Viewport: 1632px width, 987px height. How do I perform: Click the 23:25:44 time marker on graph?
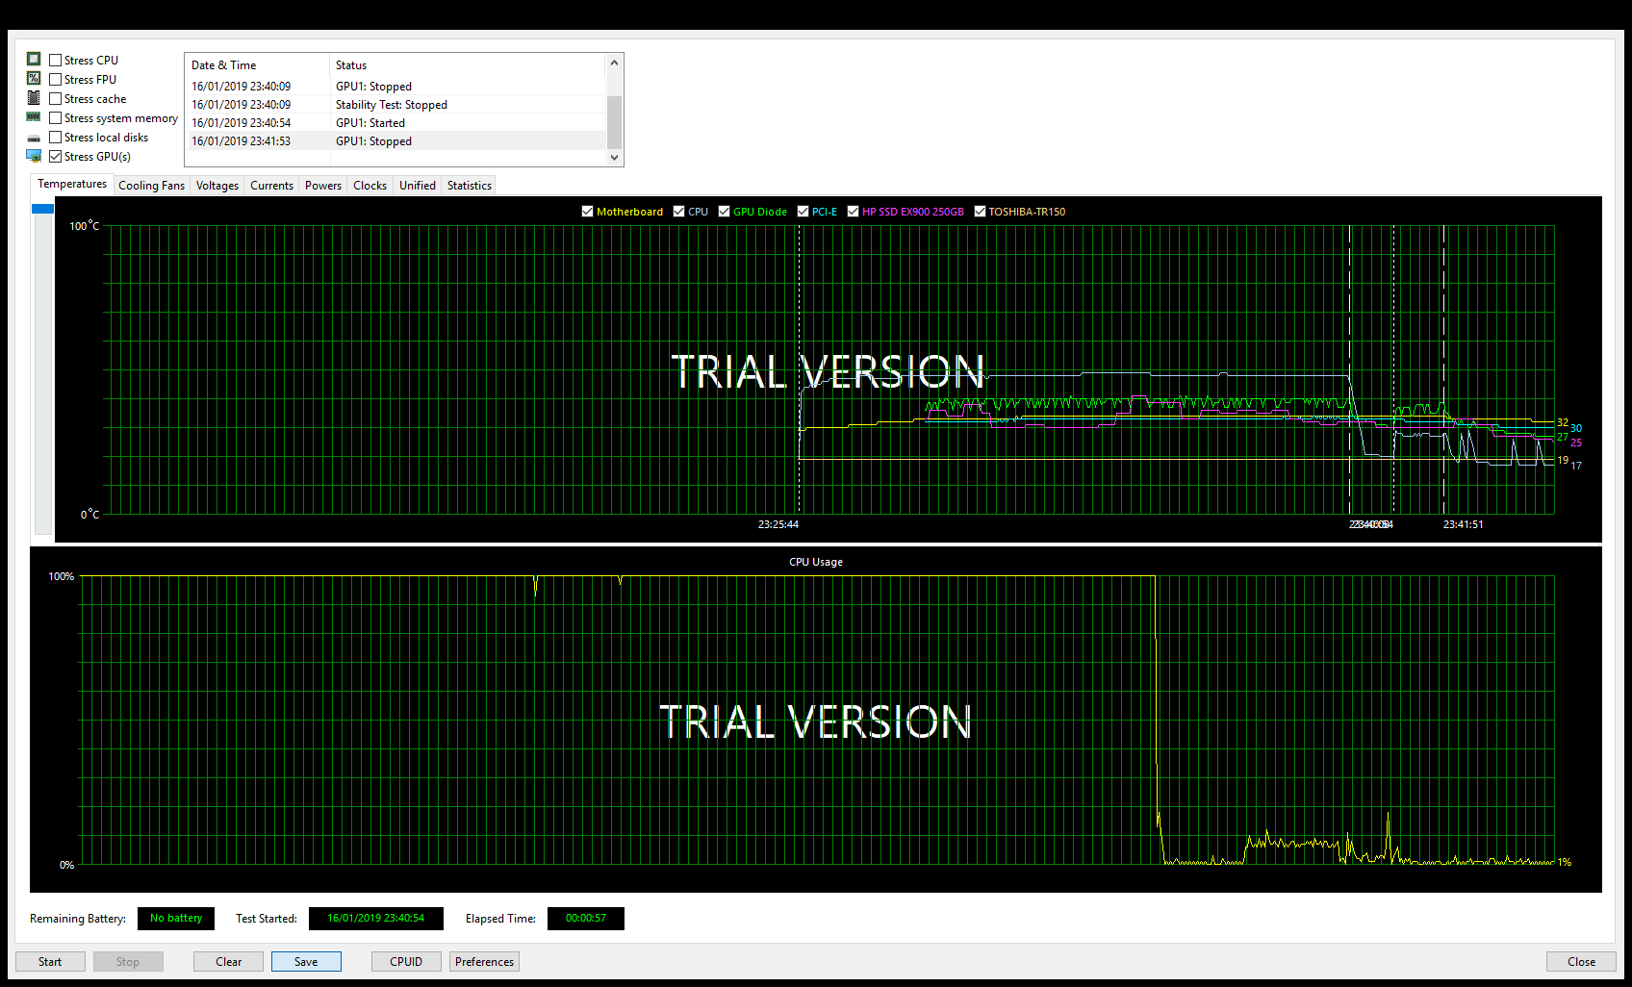[778, 525]
